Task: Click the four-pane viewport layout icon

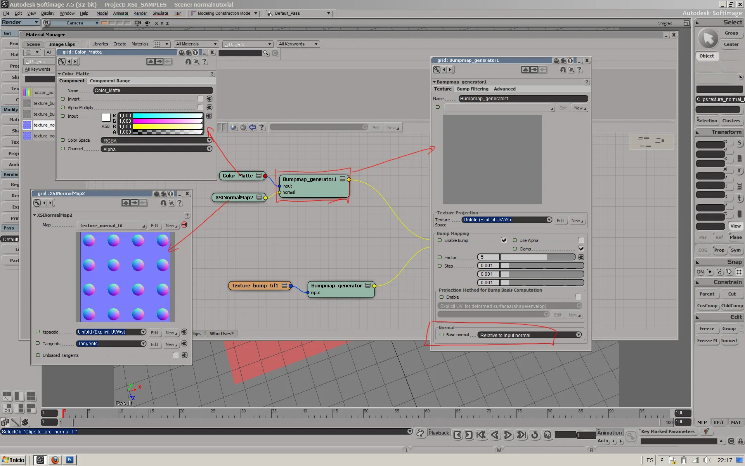Action: click(31, 396)
